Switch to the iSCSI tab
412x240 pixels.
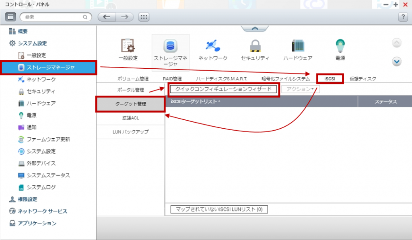pos(330,78)
